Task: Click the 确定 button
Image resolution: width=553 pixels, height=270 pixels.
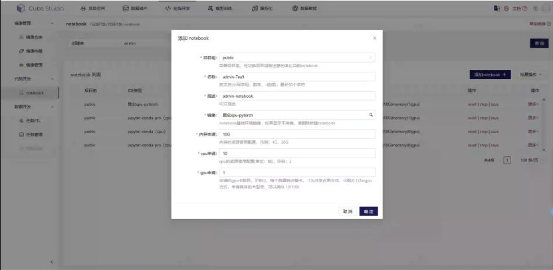Action: coord(368,211)
